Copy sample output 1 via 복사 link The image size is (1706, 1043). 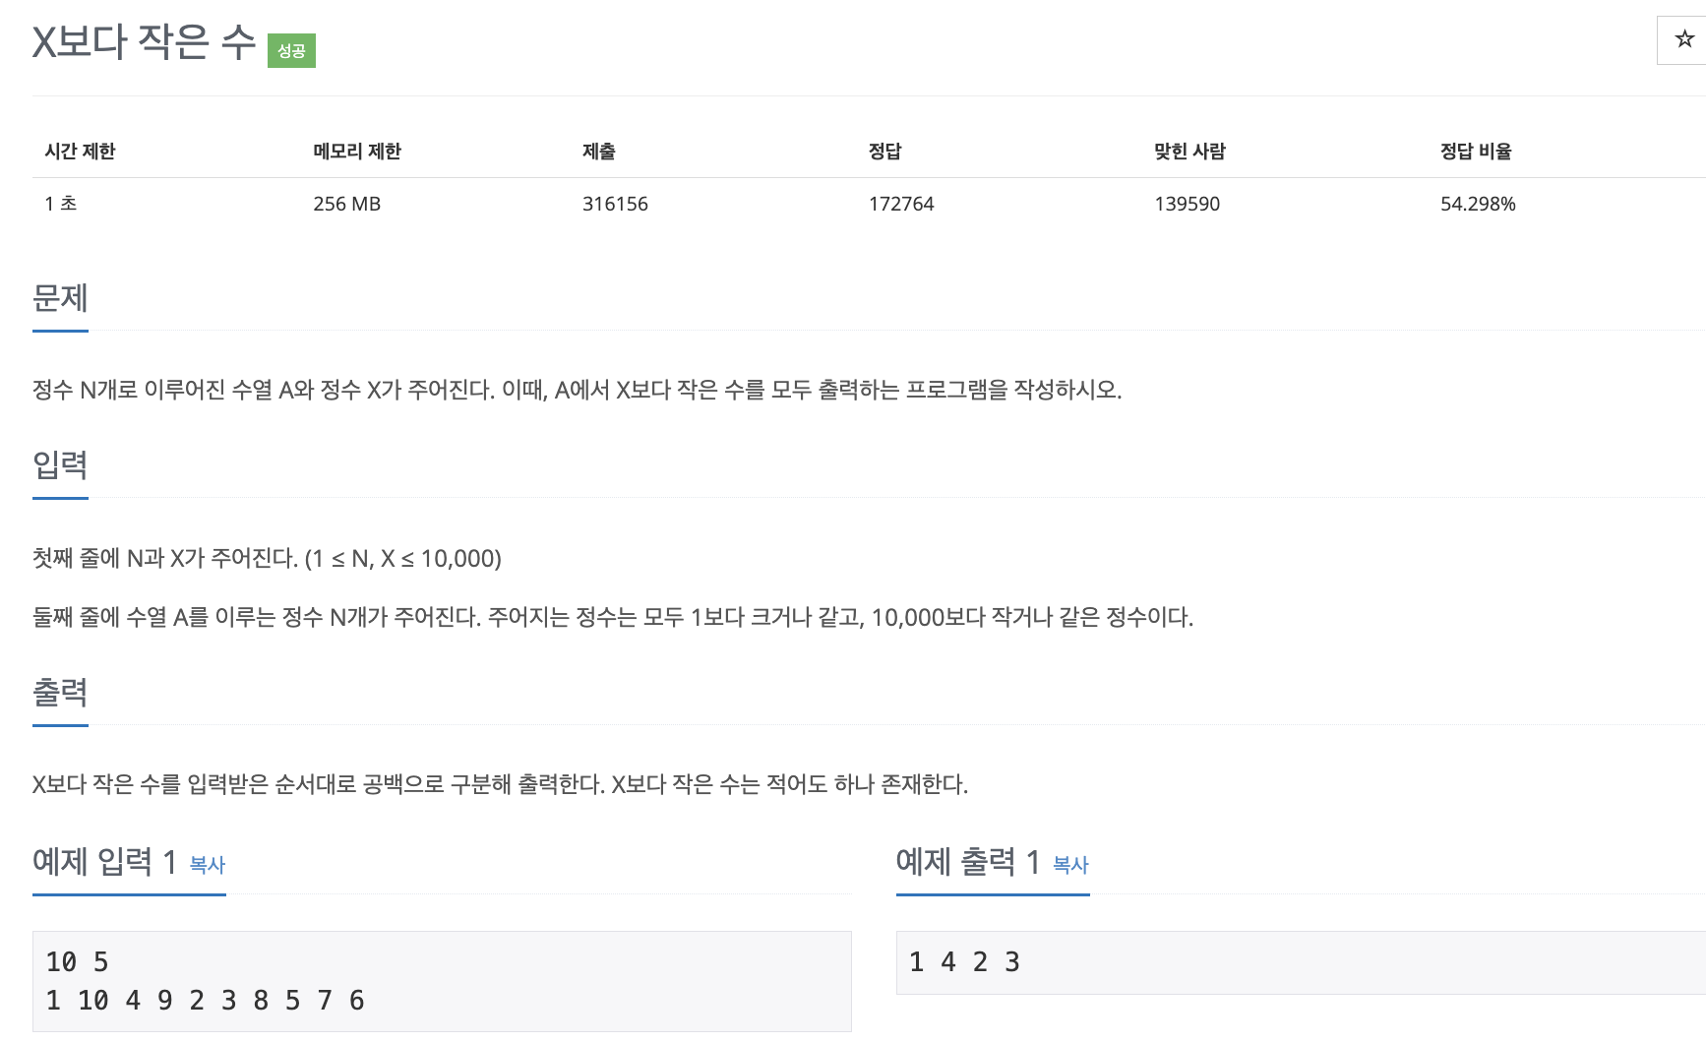tap(1070, 865)
